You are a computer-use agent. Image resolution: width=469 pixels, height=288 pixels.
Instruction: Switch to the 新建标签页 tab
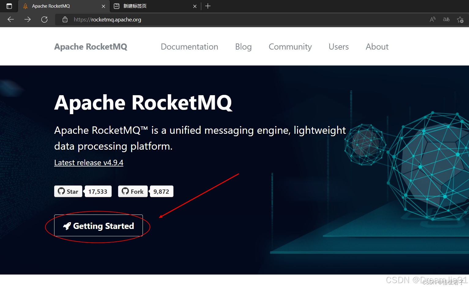click(x=155, y=6)
